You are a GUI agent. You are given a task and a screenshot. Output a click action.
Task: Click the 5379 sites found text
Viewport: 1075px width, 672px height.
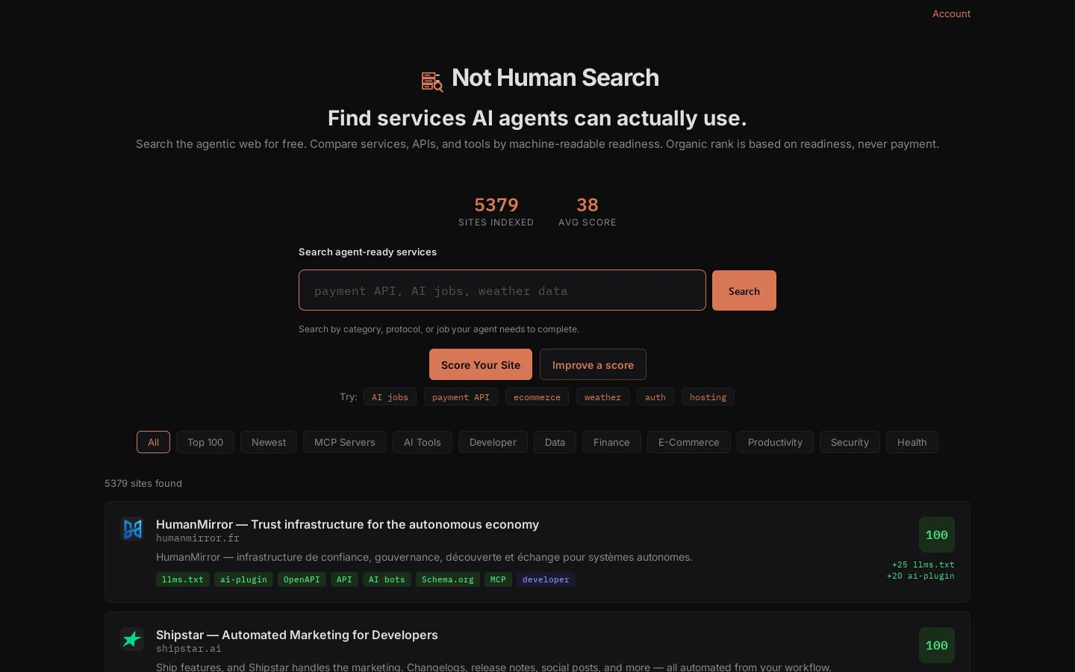(143, 483)
